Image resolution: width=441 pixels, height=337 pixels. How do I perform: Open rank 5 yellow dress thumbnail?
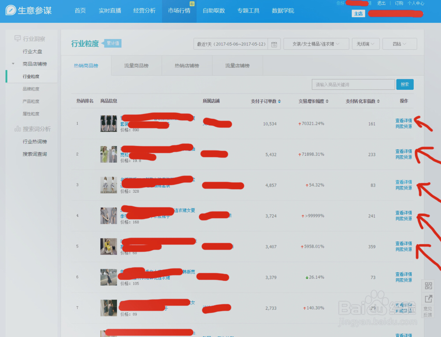pos(108,246)
